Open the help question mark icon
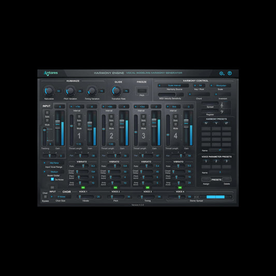The image size is (276, 276). 229,73
